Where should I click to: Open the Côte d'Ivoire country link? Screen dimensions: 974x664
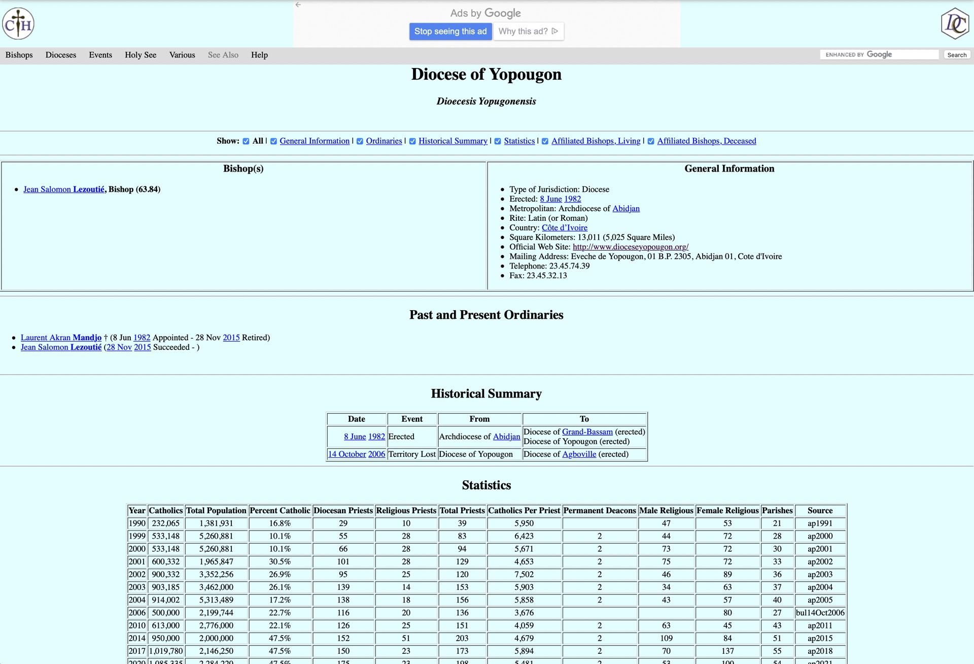point(565,228)
